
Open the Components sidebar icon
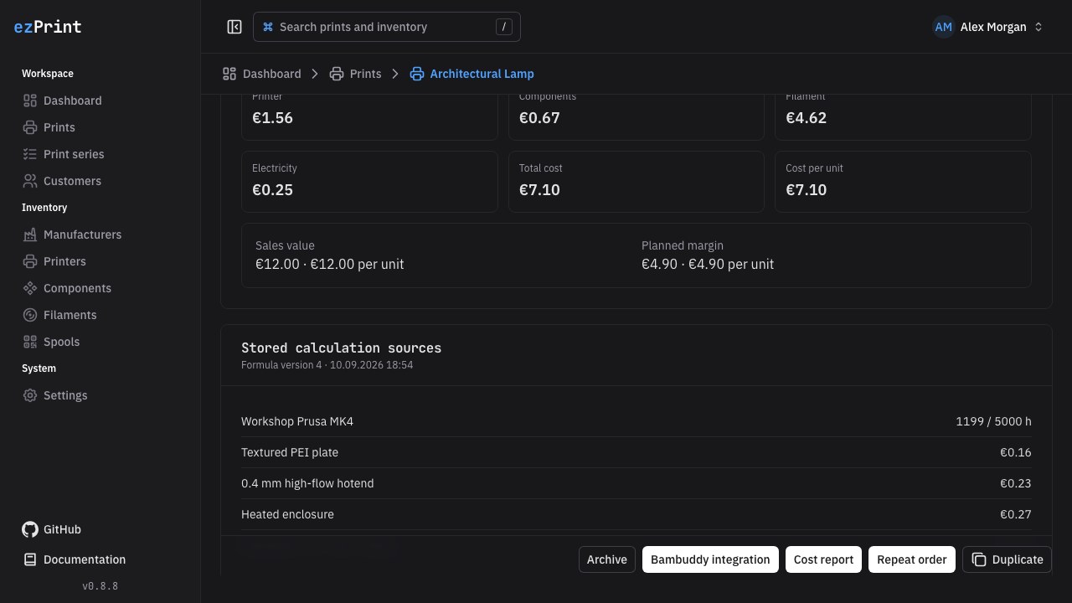click(30, 288)
